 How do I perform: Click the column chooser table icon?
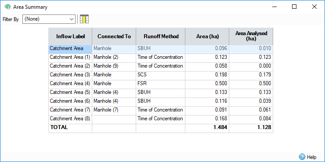(84, 19)
